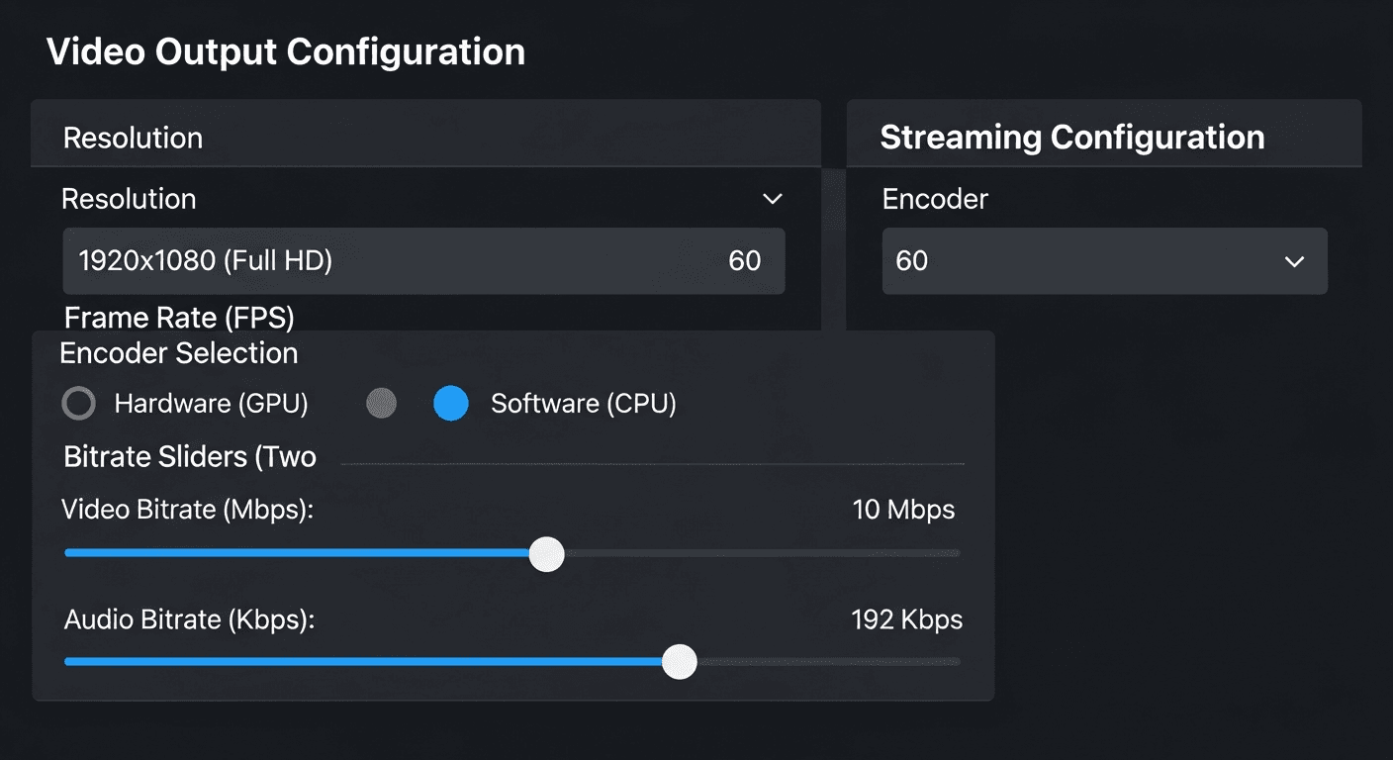Select the Streaming Configuration header

pos(1072,136)
